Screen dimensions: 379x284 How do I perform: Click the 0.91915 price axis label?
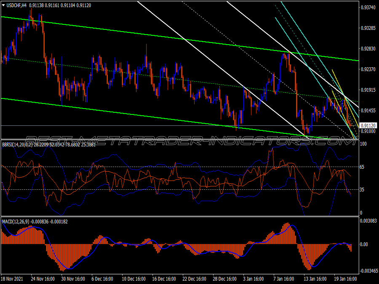368,90
